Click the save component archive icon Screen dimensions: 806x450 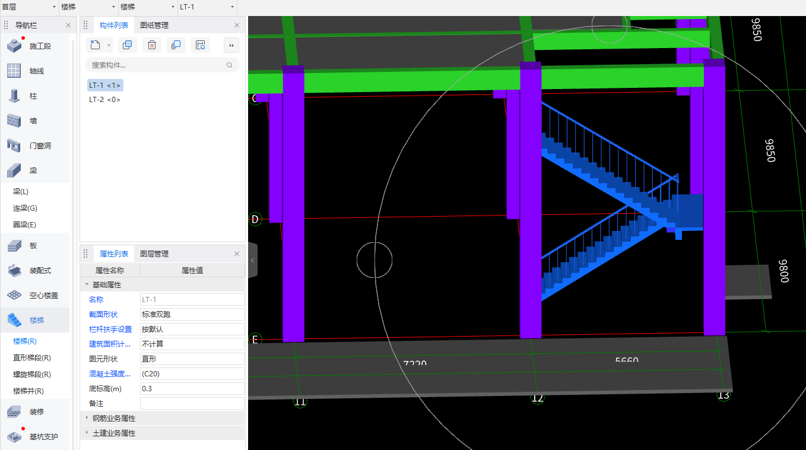[200, 45]
